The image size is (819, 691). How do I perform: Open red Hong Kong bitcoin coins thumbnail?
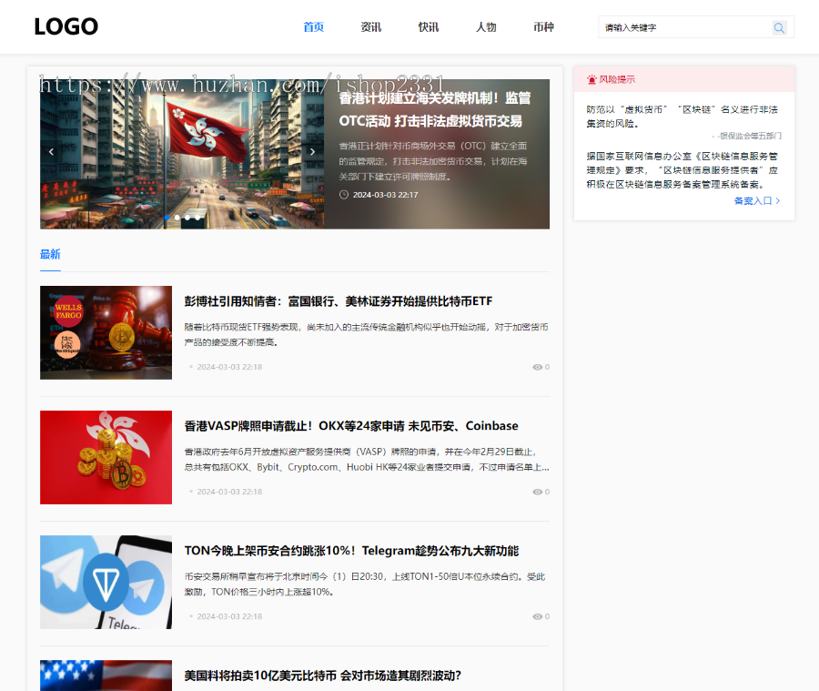[x=106, y=457]
